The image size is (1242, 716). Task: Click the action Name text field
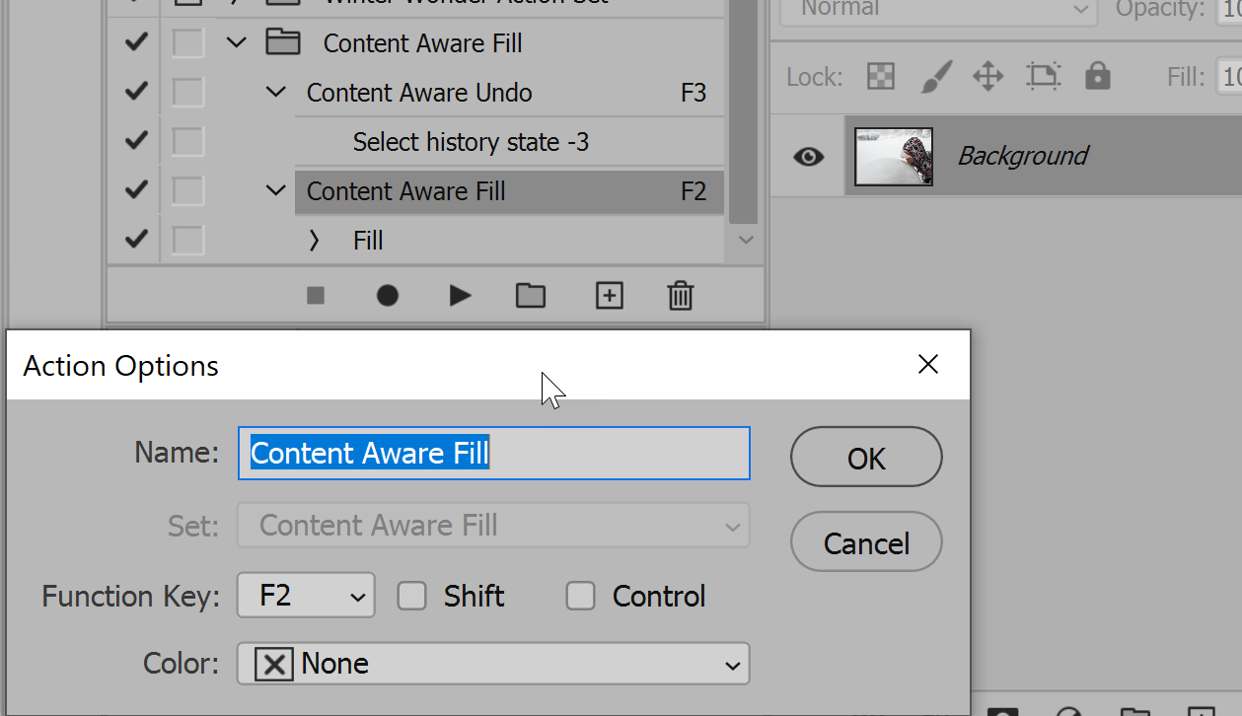(493, 454)
